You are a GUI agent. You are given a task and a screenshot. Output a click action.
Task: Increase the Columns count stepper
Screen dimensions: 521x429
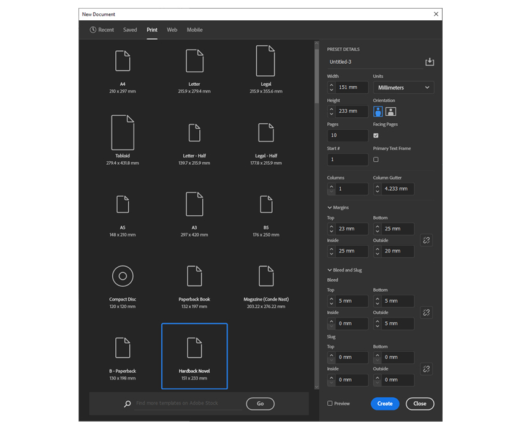coord(331,186)
